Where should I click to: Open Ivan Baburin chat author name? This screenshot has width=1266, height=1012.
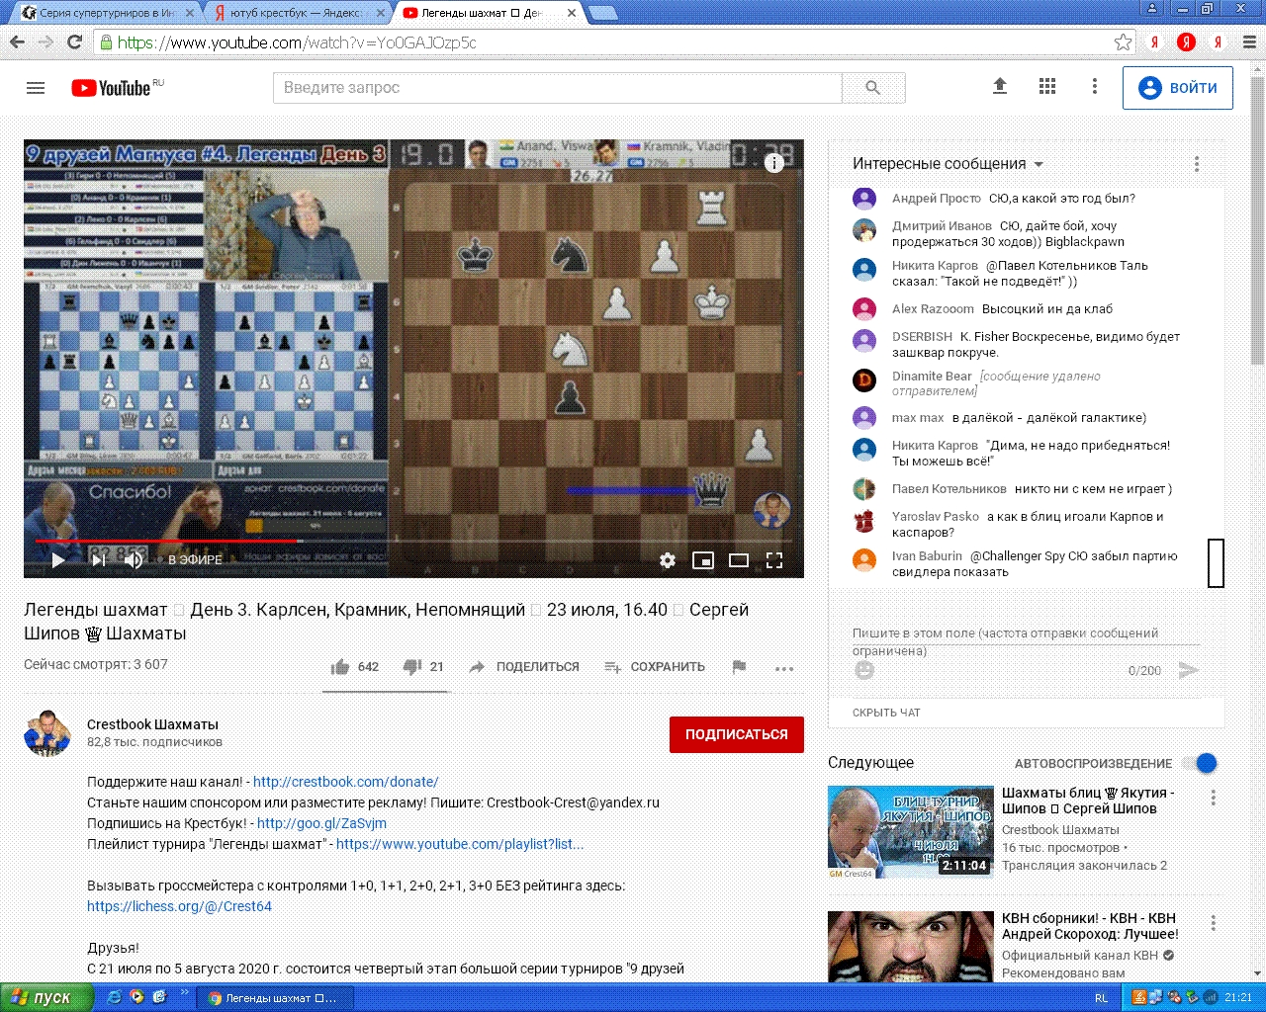927,556
